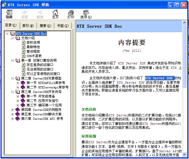The image size is (189, 159).
Task: Open the 最新特性 topic
Action: click(33, 47)
